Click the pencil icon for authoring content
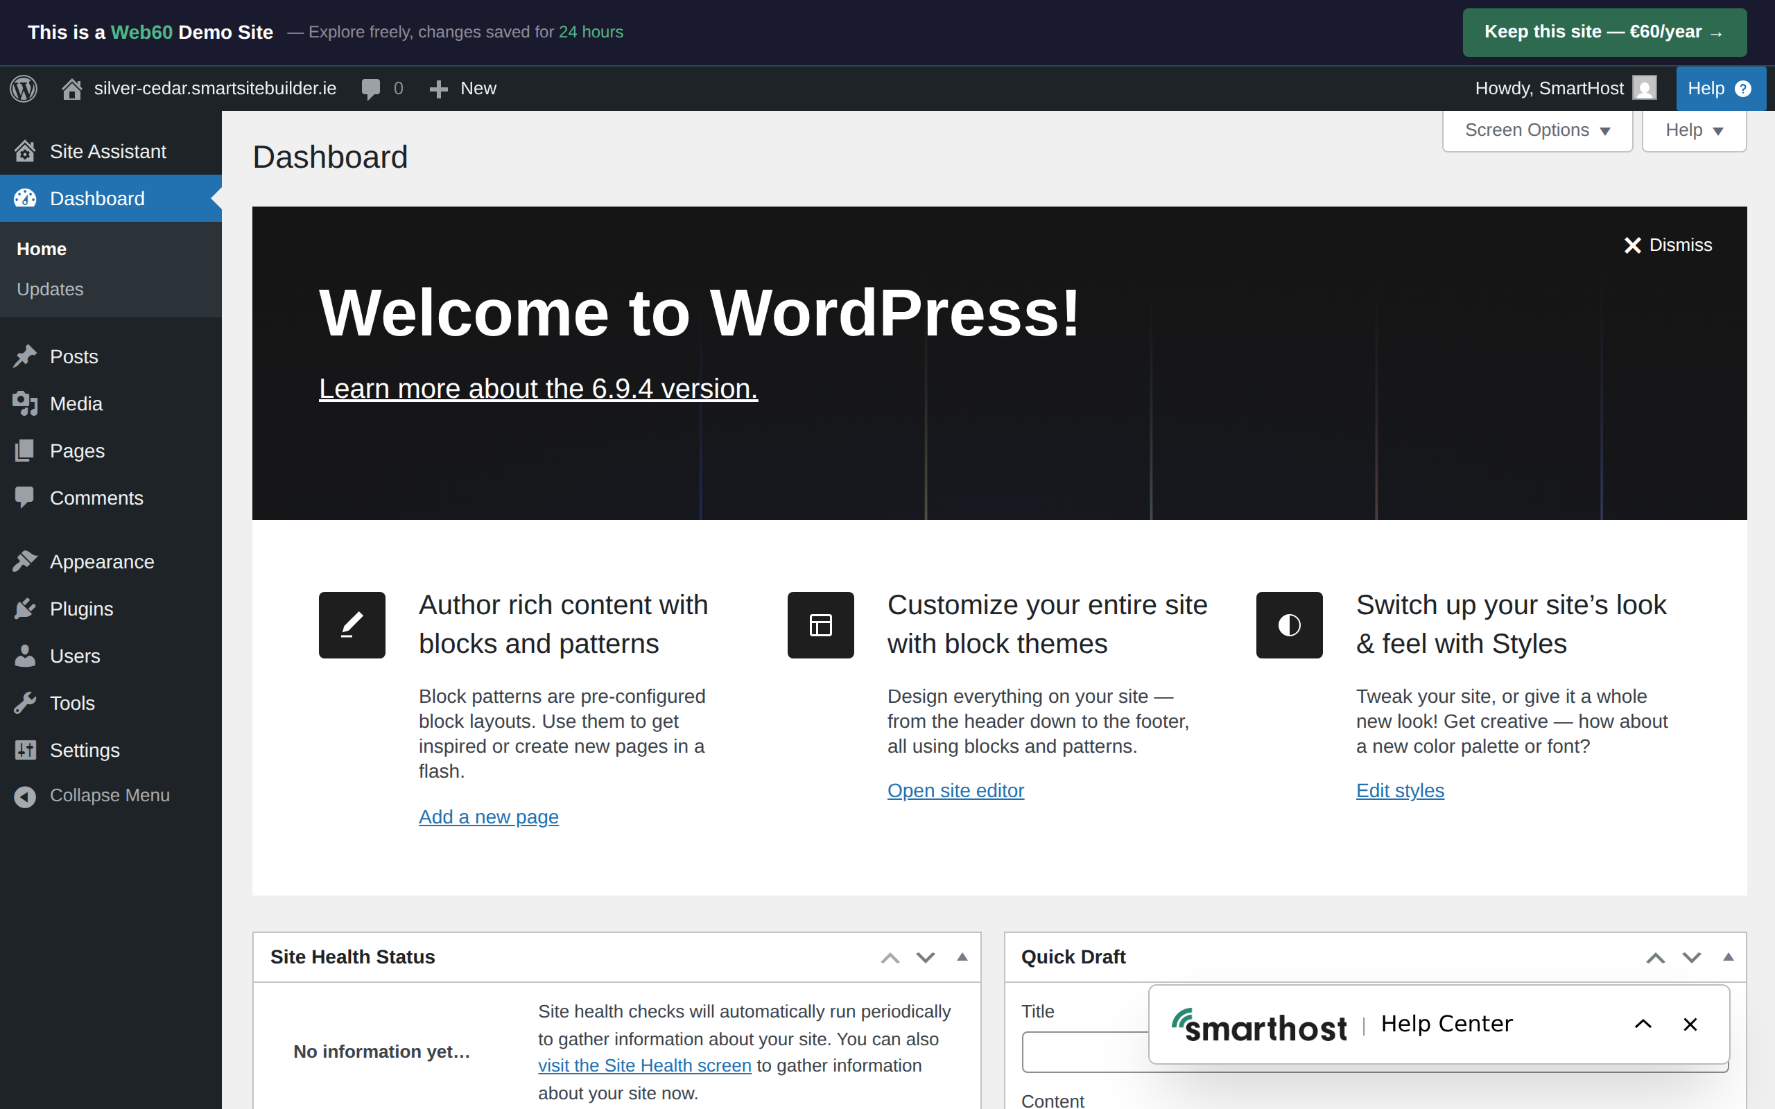 point(352,625)
